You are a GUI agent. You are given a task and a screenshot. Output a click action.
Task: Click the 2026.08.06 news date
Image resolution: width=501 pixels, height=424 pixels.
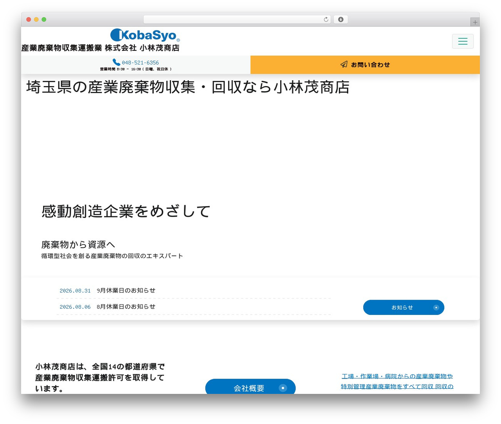(75, 307)
